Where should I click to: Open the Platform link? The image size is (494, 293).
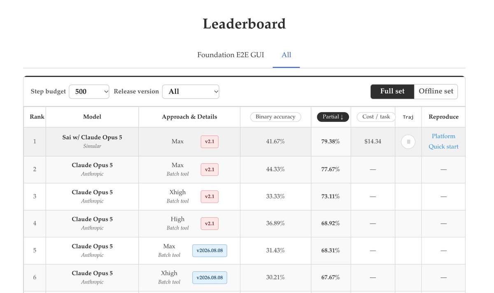(x=443, y=136)
